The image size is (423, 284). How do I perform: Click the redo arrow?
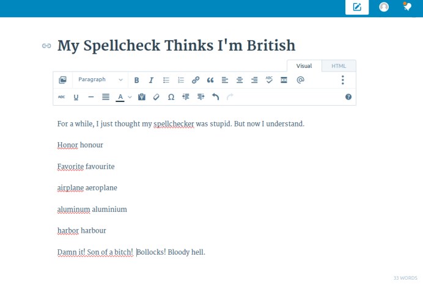pos(230,96)
